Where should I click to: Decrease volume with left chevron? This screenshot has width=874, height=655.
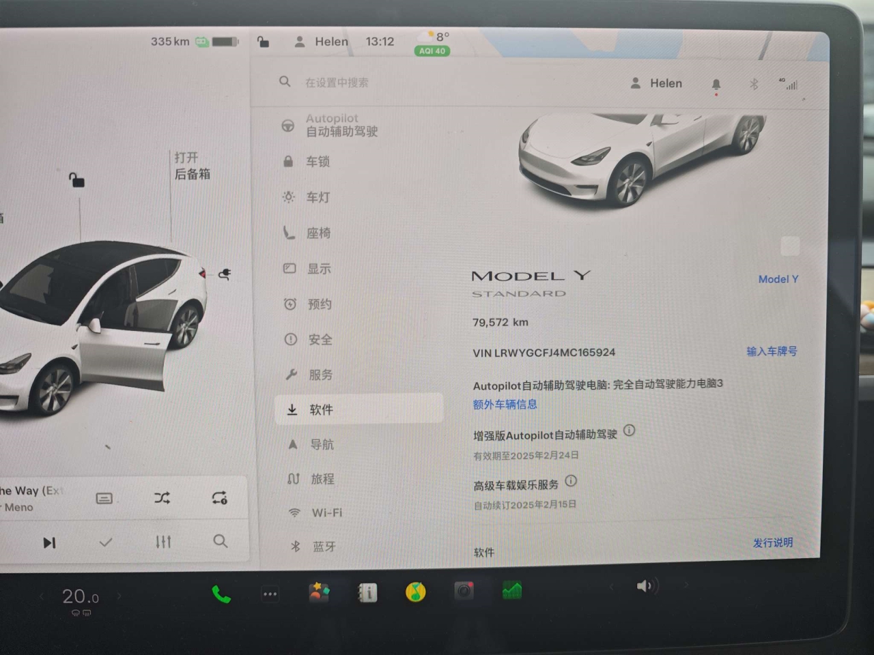coord(611,587)
